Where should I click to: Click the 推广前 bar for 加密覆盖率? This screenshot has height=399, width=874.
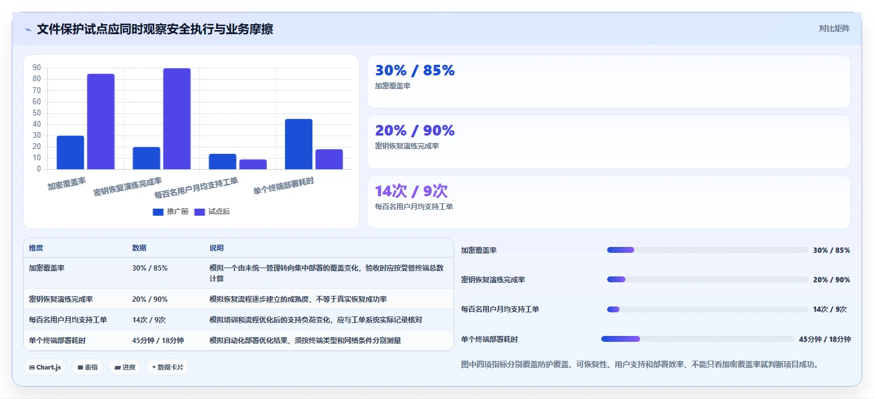pos(70,153)
